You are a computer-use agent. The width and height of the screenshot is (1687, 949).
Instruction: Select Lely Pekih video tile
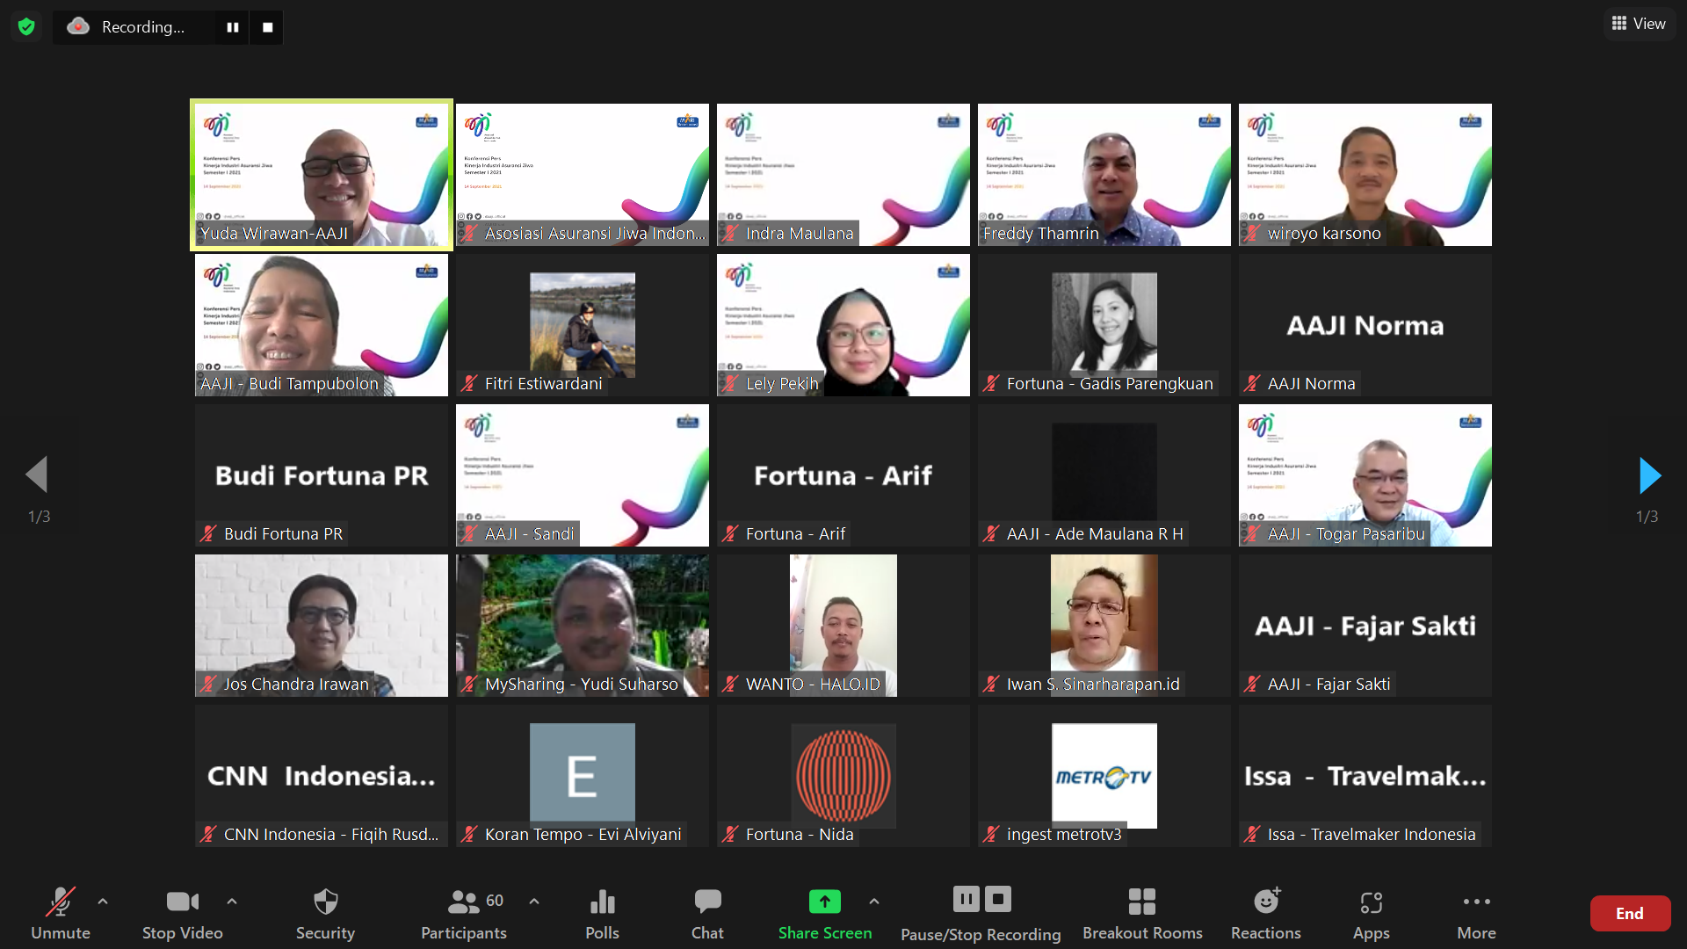[843, 325]
